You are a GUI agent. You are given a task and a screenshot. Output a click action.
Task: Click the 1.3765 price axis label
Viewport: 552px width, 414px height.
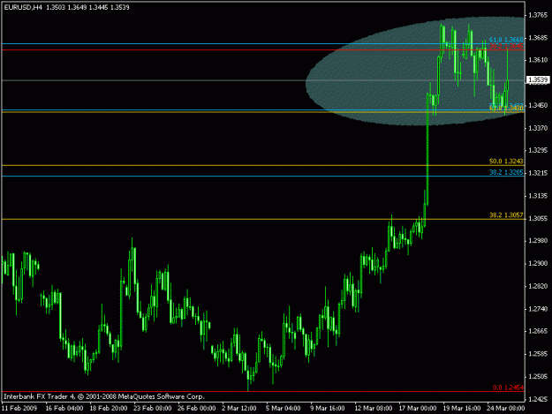pos(538,15)
